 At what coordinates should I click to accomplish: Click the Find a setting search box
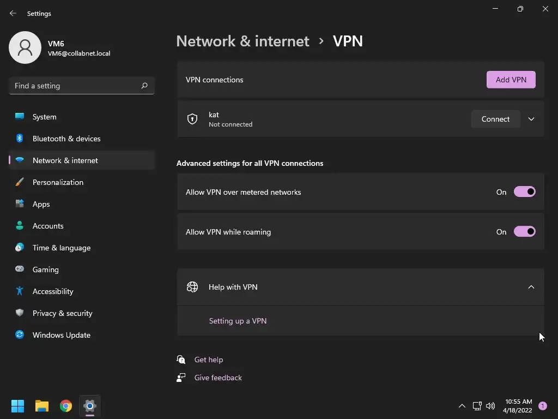pos(75,86)
